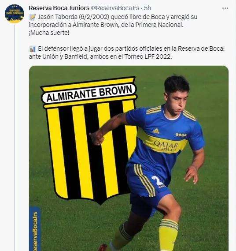Open the @ReservaBocaJrs handle link
The height and width of the screenshot is (251, 236).
coord(115,8)
